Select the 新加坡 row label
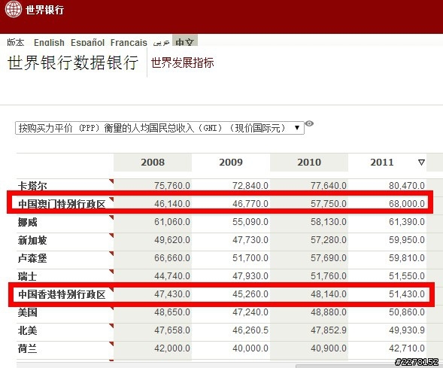443x368 pixels. [x=32, y=240]
